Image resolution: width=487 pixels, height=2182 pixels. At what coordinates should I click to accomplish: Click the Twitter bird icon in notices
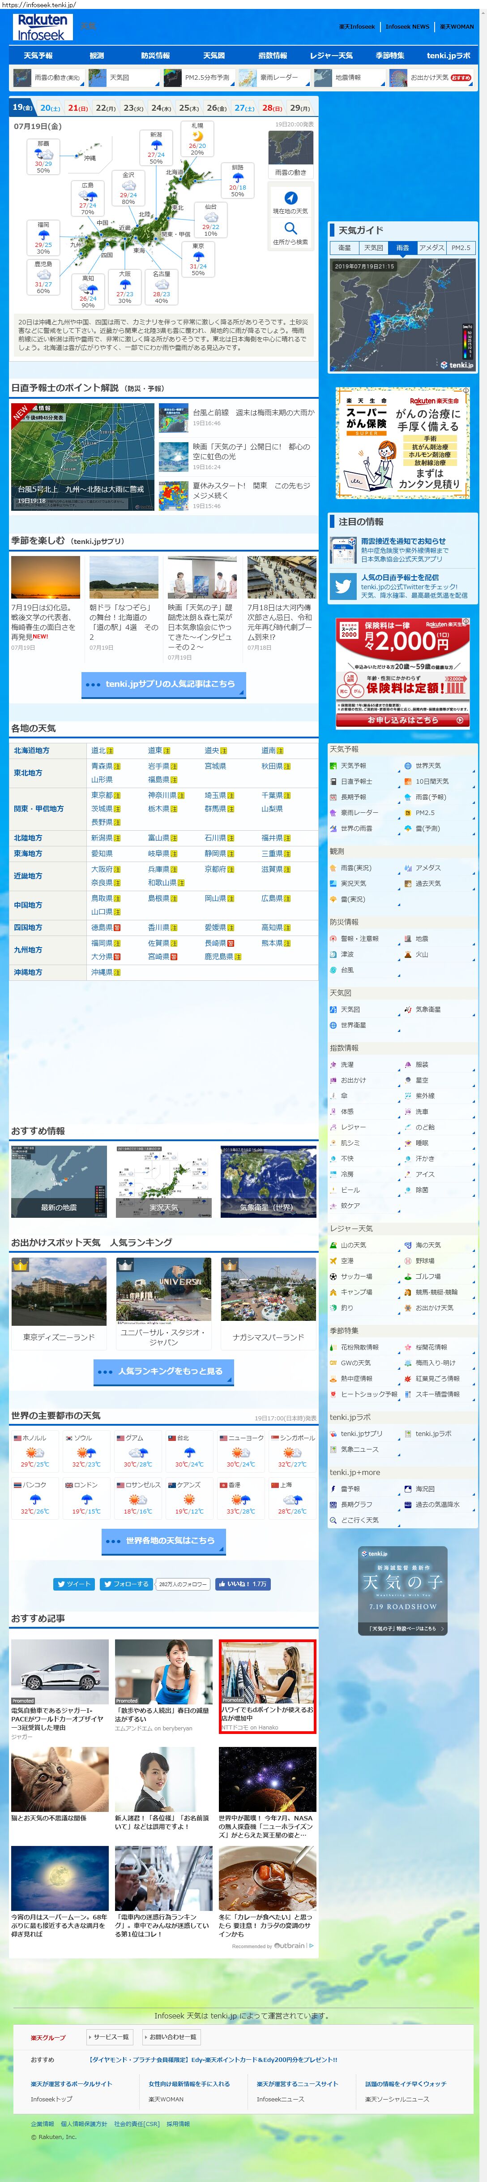(342, 586)
